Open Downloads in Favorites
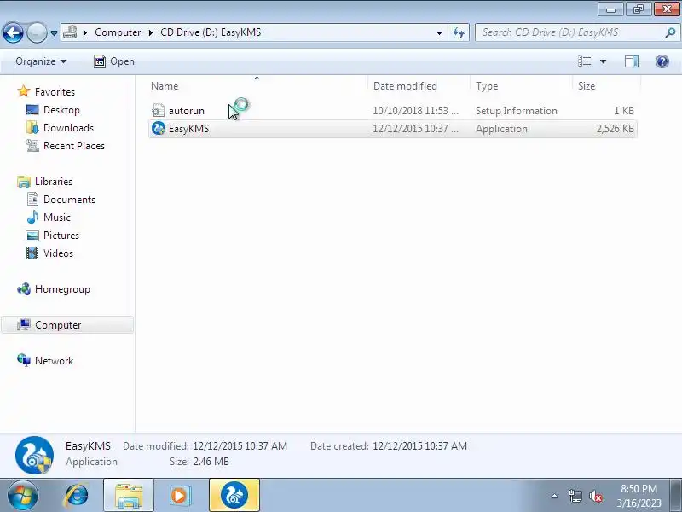Image resolution: width=682 pixels, height=512 pixels. coord(68,128)
